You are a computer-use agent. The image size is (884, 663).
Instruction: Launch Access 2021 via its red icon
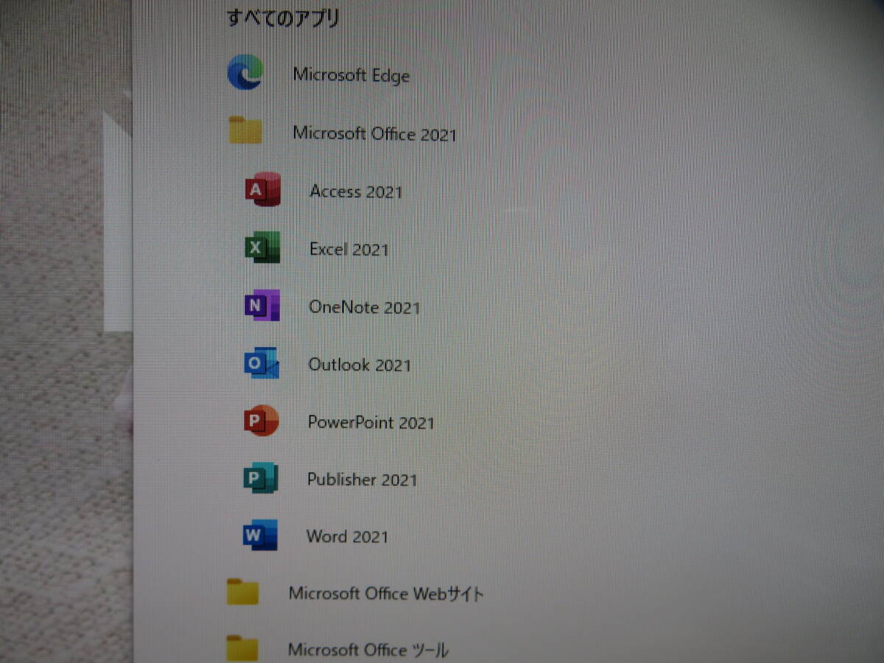click(x=262, y=190)
